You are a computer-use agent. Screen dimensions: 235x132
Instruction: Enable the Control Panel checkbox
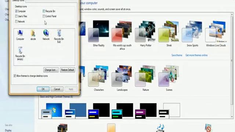pos(44,16)
